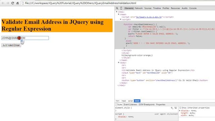The image size is (215, 121).
Task: Select the button element line in DOM tree
Action: coord(165,80)
